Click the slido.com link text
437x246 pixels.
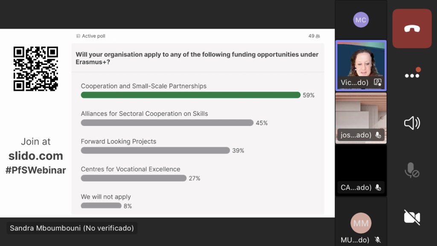tap(36, 156)
